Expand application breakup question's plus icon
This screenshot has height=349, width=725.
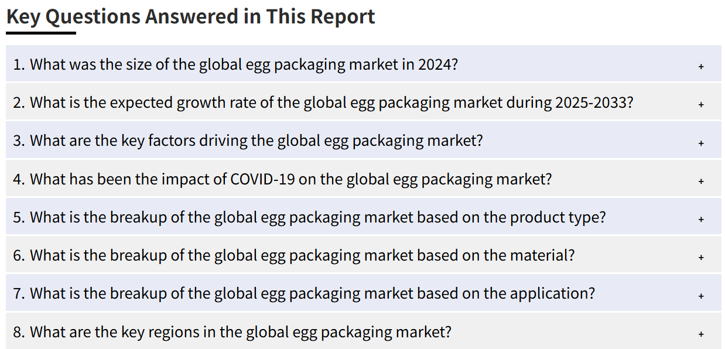click(701, 296)
